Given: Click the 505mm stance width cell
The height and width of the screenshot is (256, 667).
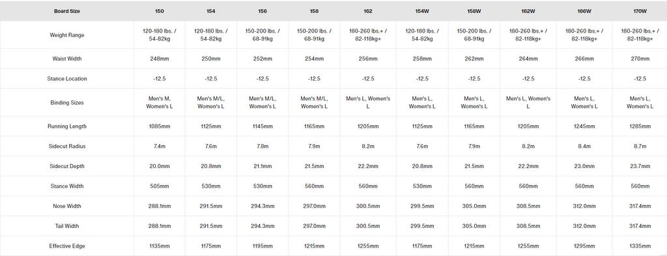Looking at the screenshot, I should (x=160, y=186).
